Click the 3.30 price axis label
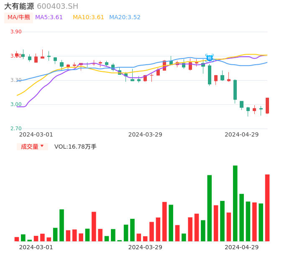The width and height of the screenshot is (287, 253). pos(16,80)
